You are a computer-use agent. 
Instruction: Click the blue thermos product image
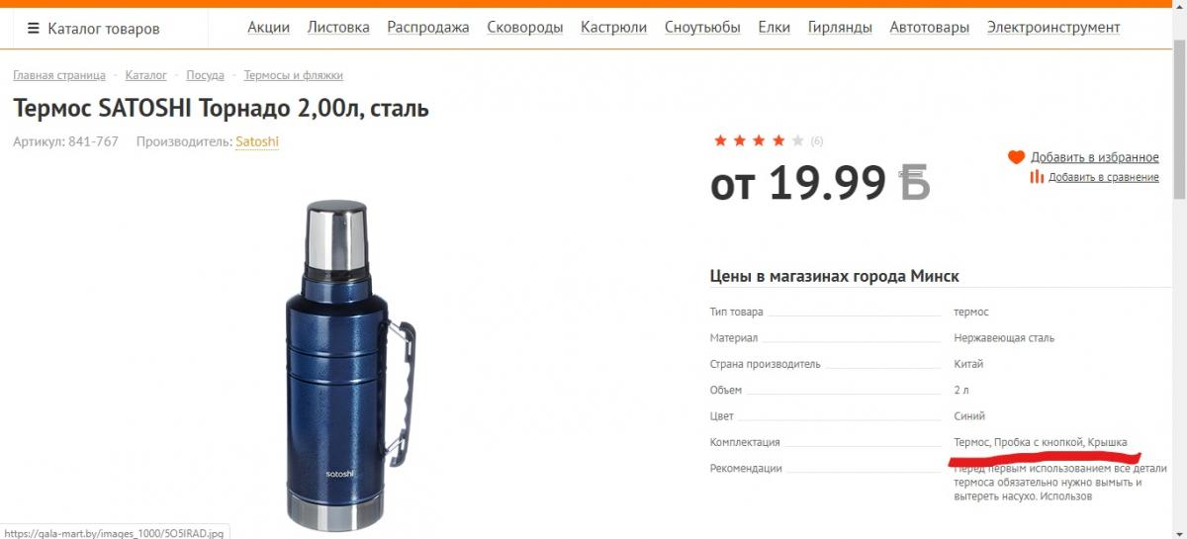[346, 364]
